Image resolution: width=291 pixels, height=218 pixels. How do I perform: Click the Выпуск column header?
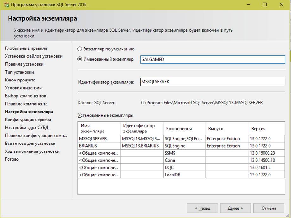tap(227, 129)
